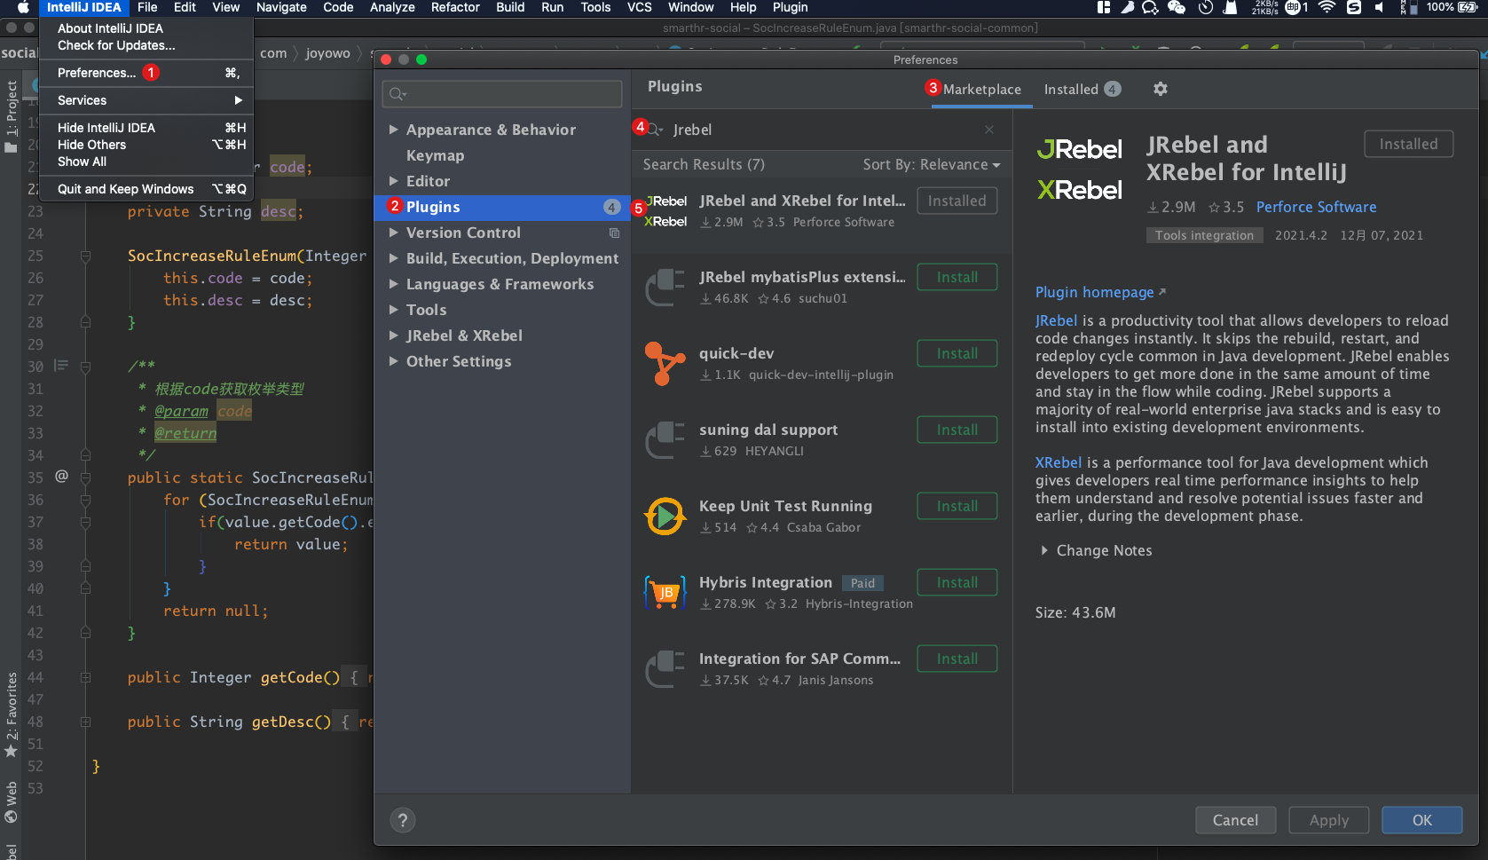Open the Wi-Fi status menu

point(1327,7)
